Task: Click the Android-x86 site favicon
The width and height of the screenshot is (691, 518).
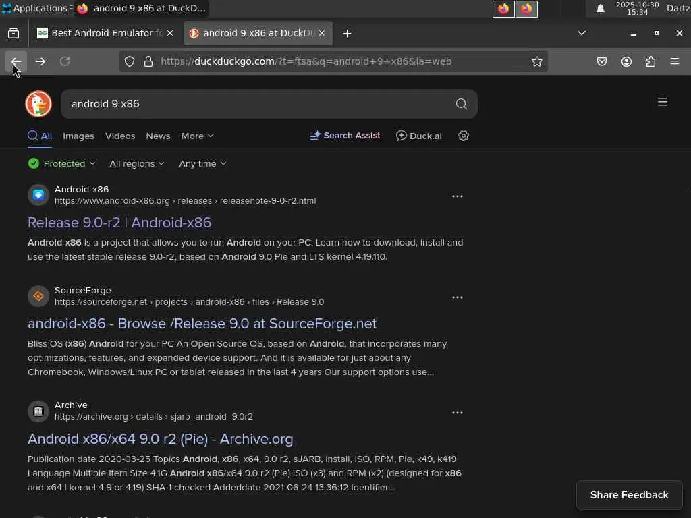Action: tap(38, 195)
